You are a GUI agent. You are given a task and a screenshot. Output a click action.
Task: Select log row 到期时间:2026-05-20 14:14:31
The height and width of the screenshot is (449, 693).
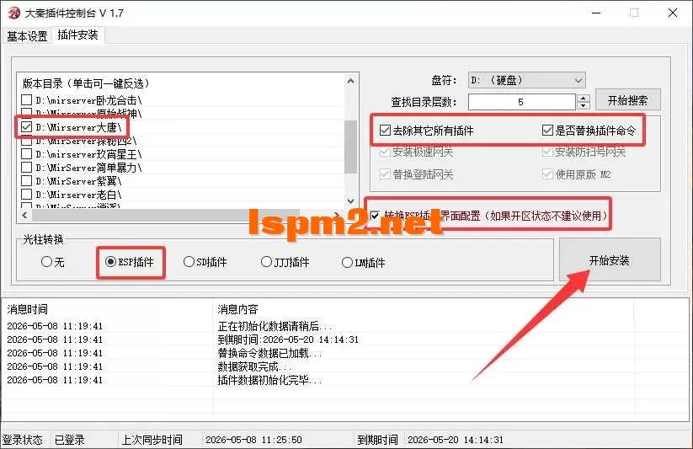pos(344,339)
